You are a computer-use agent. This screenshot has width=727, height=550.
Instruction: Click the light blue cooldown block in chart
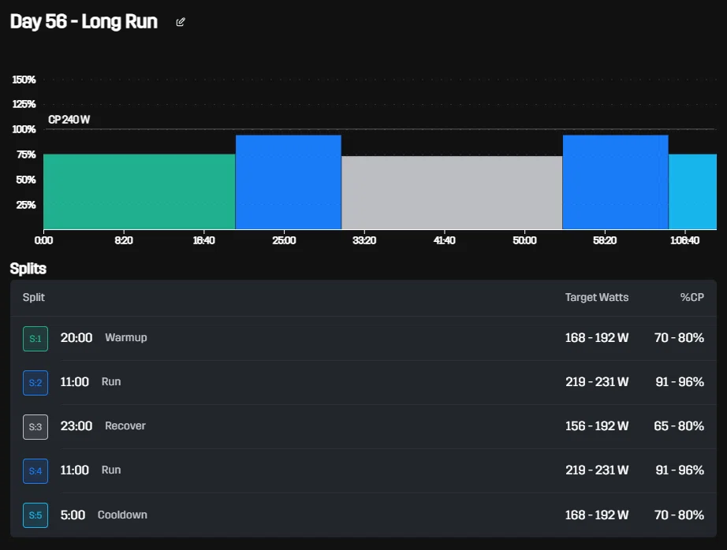(x=692, y=191)
